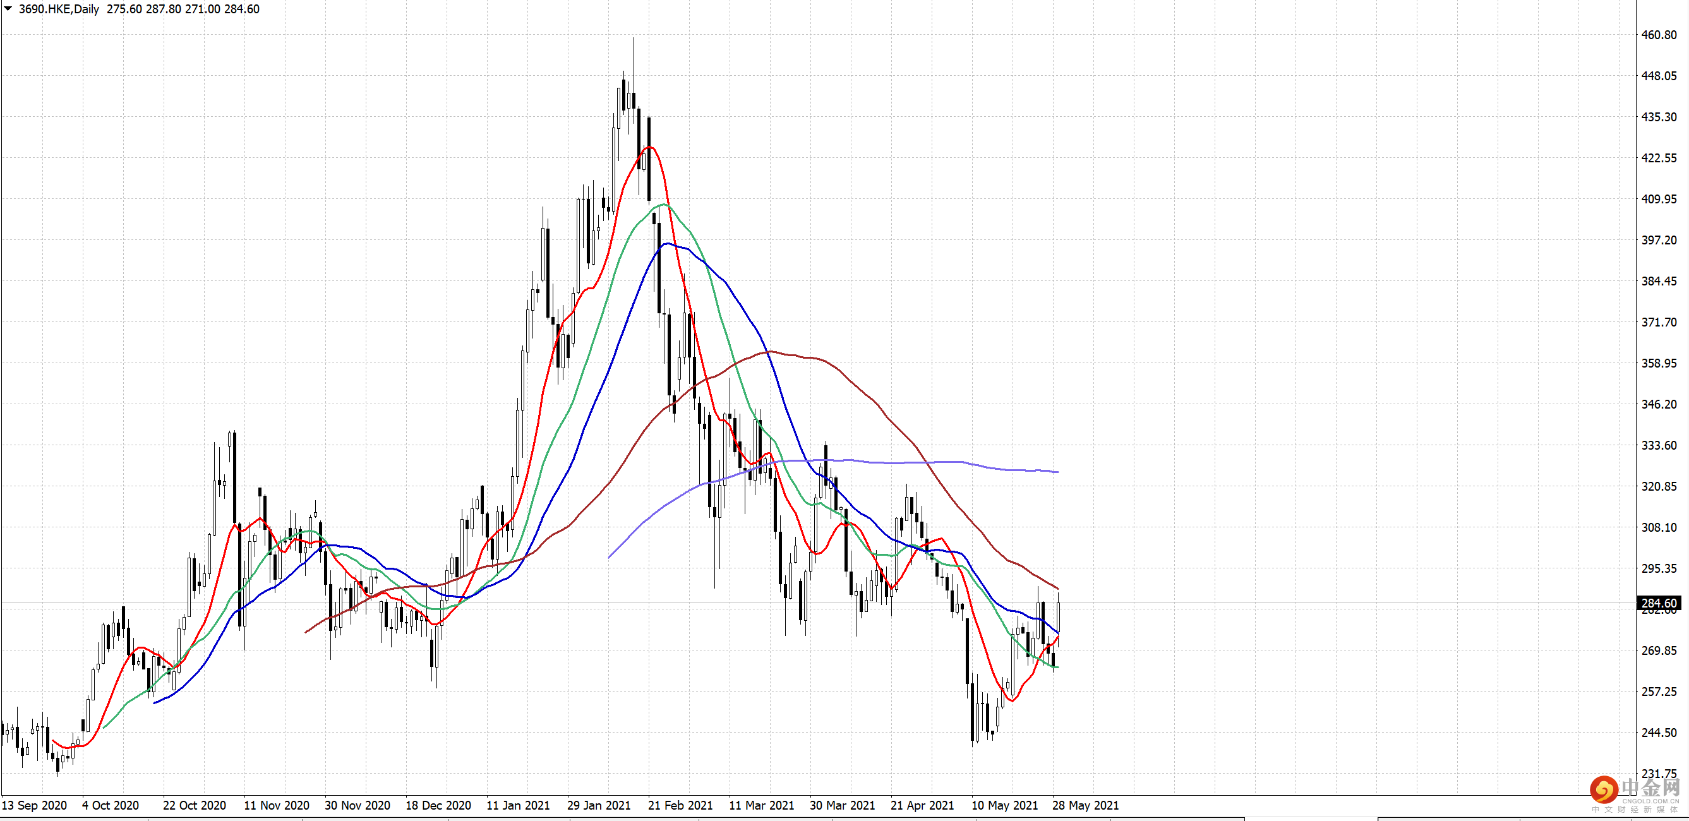The height and width of the screenshot is (821, 1689).
Task: Click the 30 Nov 2020 date label
Action: [358, 805]
